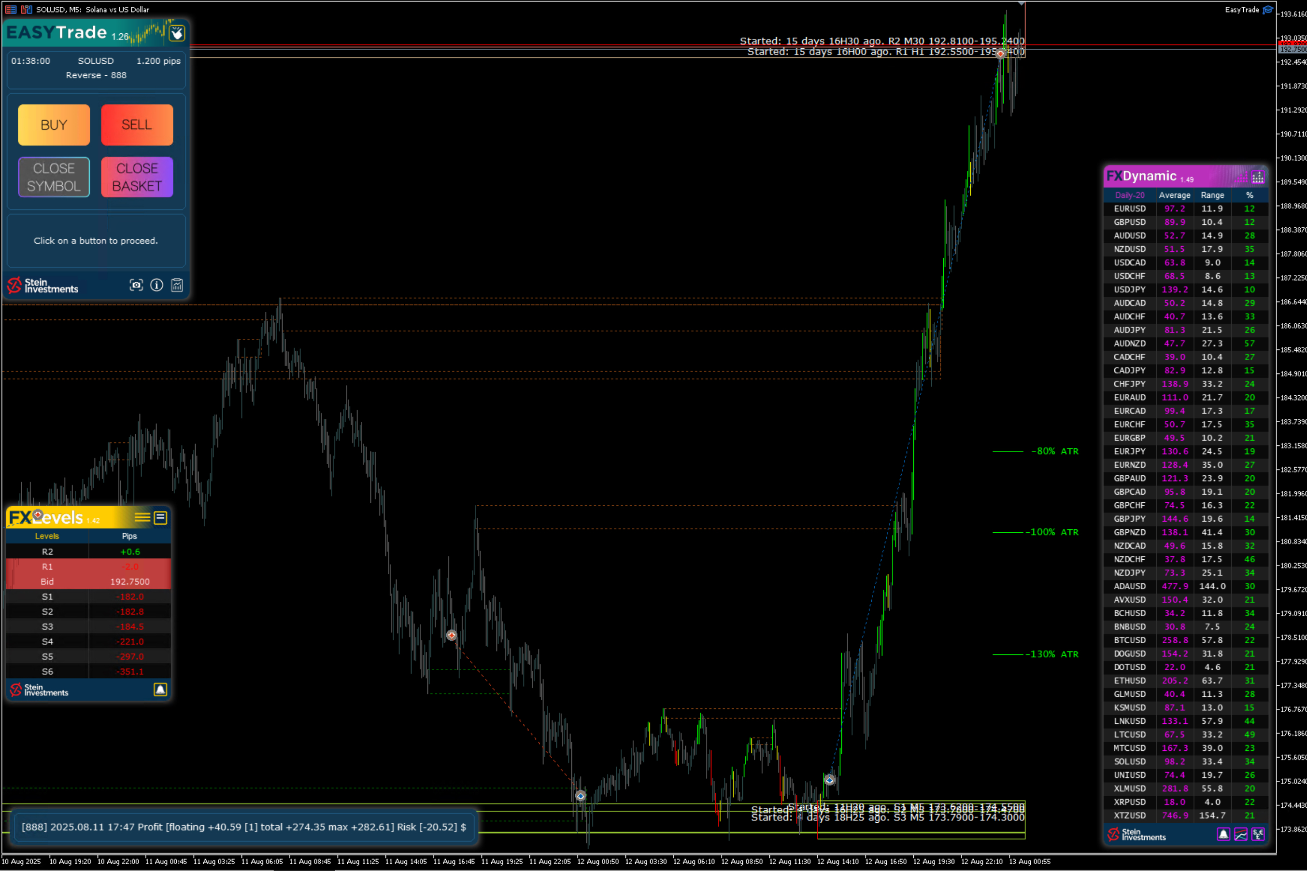1307x871 pixels.
Task: Toggle the FXLevels alert bell
Action: coord(160,690)
